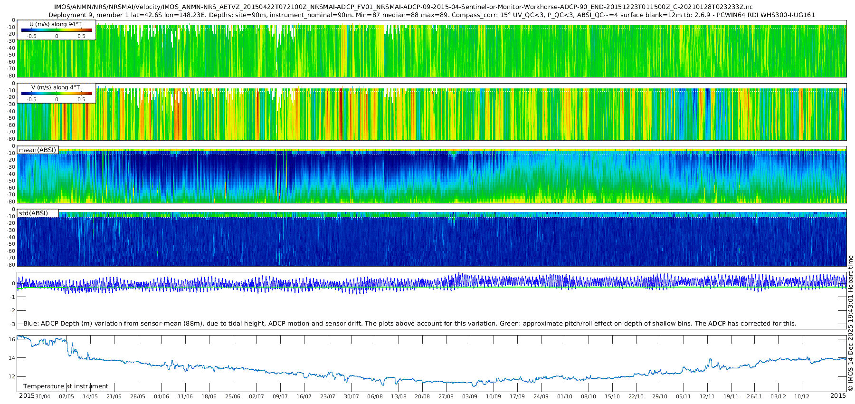This screenshot has width=855, height=404.
Task: Click the V velocity colorbar legend
Action: [57, 94]
